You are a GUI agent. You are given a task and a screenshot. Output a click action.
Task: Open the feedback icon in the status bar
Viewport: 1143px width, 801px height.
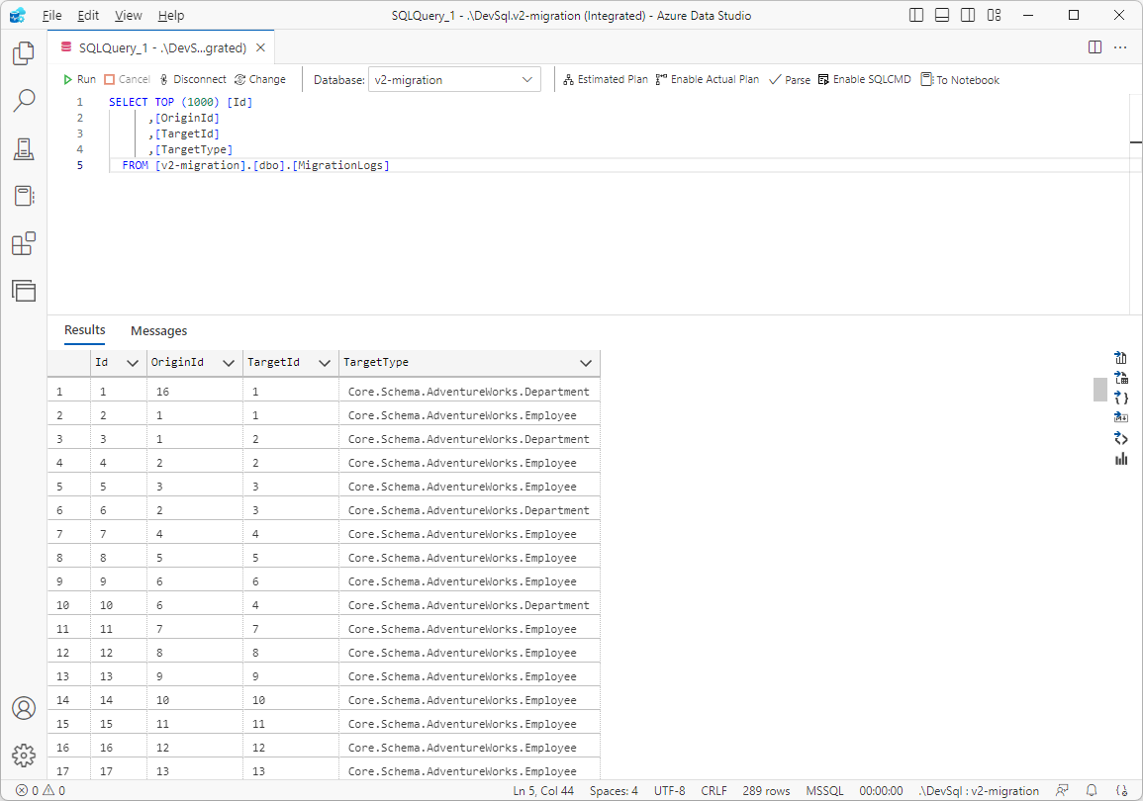pyautogui.click(x=1062, y=791)
